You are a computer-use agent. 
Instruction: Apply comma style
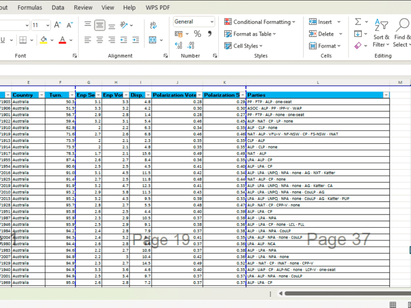click(x=210, y=34)
